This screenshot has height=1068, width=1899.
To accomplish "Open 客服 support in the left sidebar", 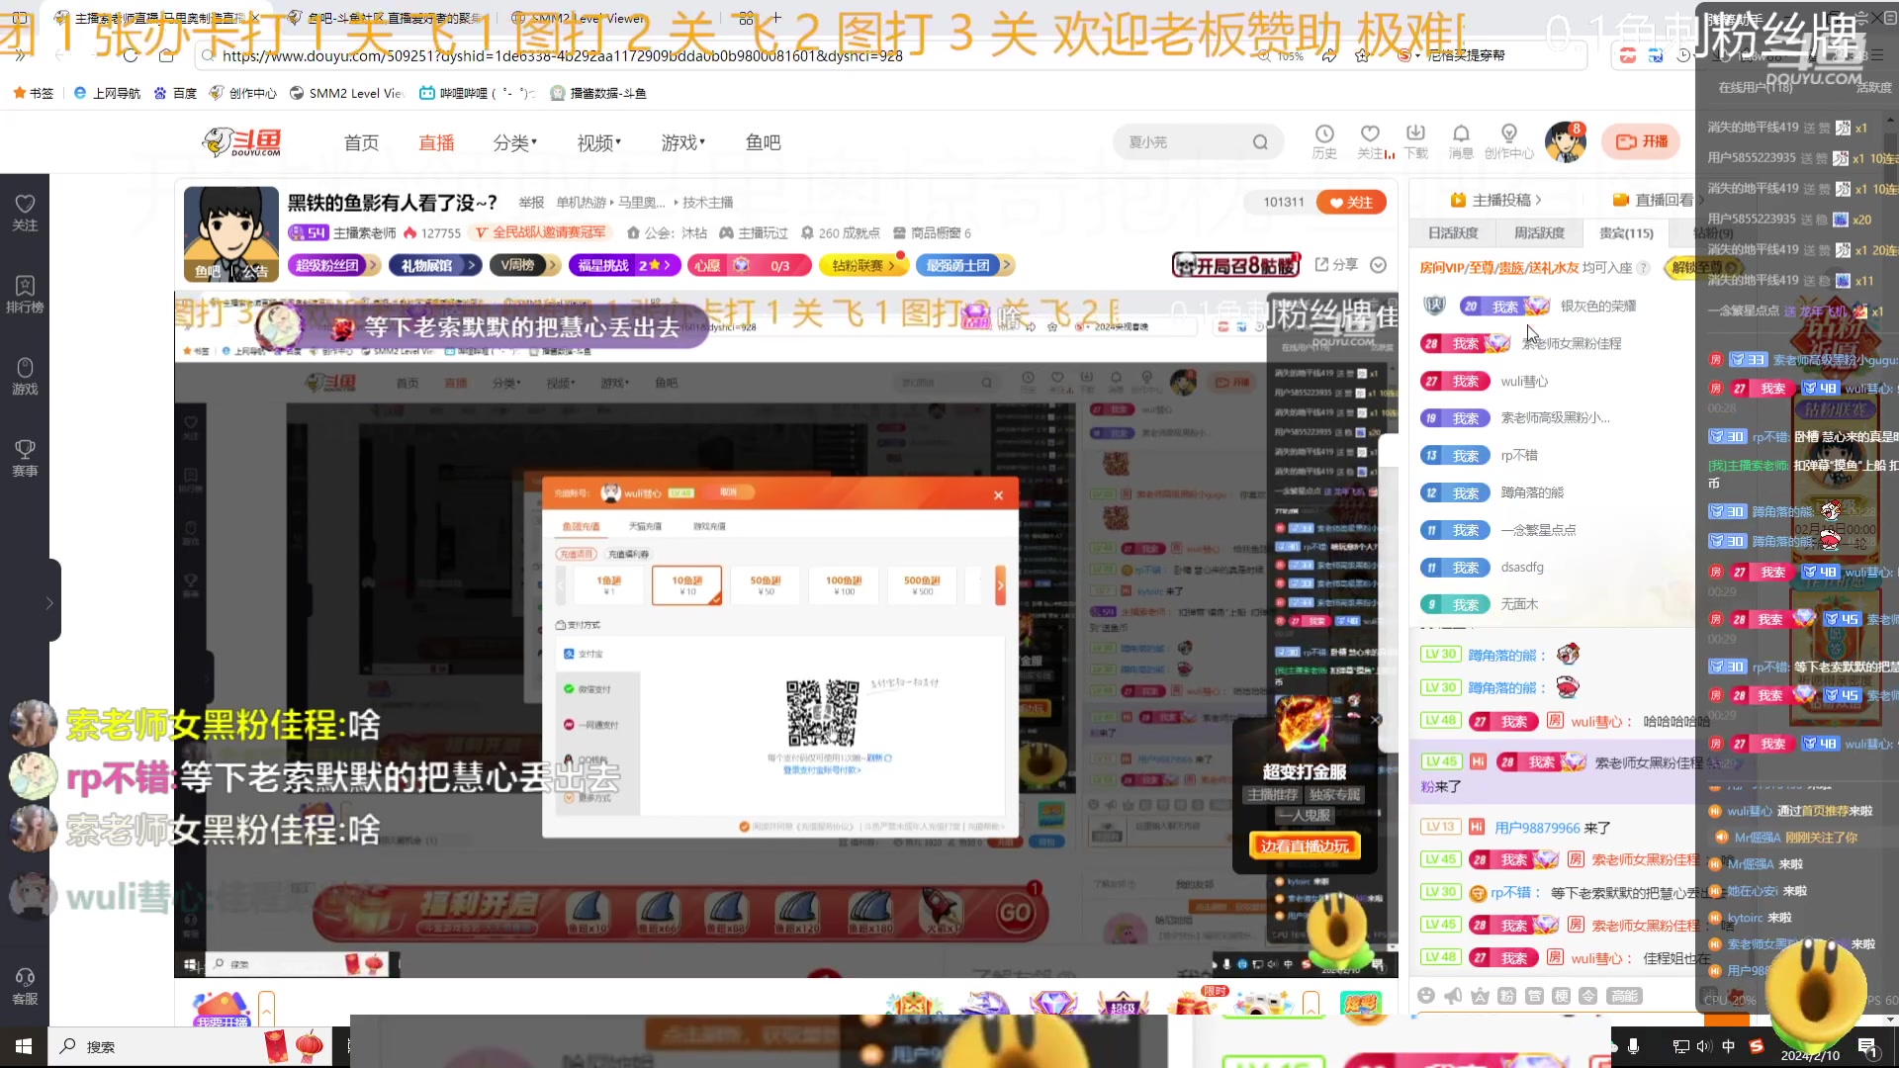I will point(25,987).
